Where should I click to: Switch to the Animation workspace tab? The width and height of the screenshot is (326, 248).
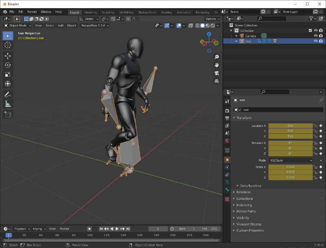coord(184,12)
